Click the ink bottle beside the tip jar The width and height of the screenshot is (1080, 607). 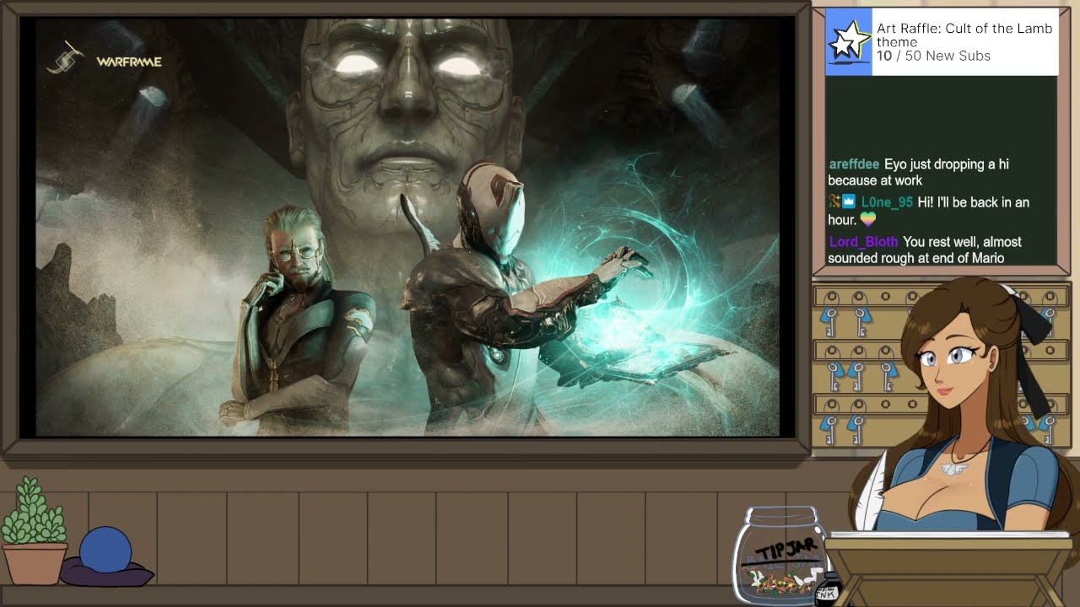coord(828,589)
